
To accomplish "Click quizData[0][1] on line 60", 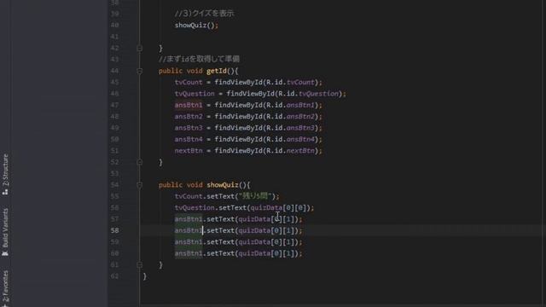I will 266,253.
